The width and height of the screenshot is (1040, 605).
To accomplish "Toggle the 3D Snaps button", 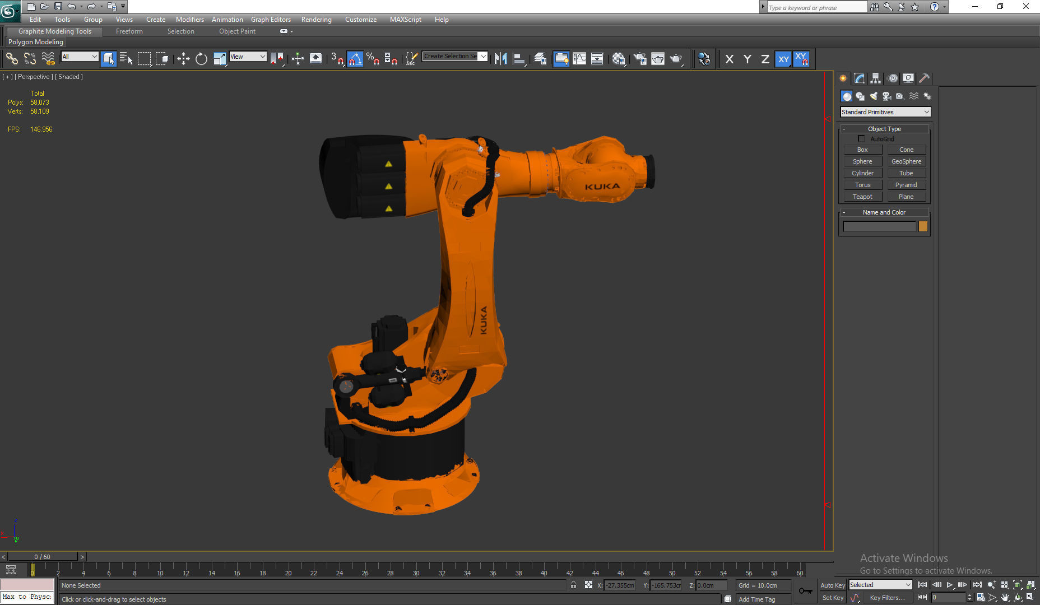I will pyautogui.click(x=337, y=58).
